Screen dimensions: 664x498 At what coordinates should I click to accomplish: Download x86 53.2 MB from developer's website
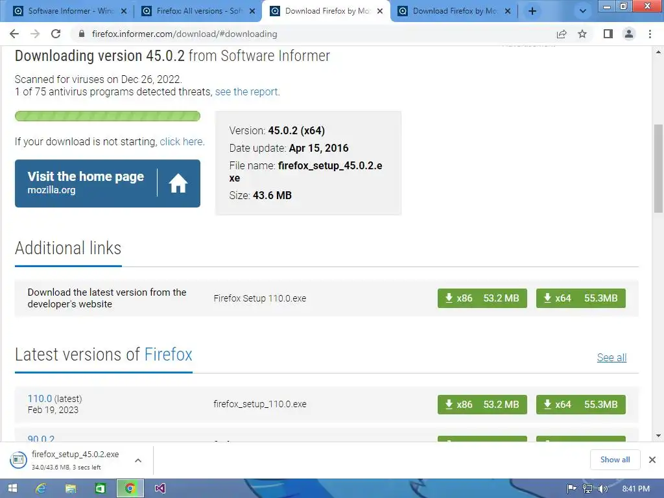[482, 298]
